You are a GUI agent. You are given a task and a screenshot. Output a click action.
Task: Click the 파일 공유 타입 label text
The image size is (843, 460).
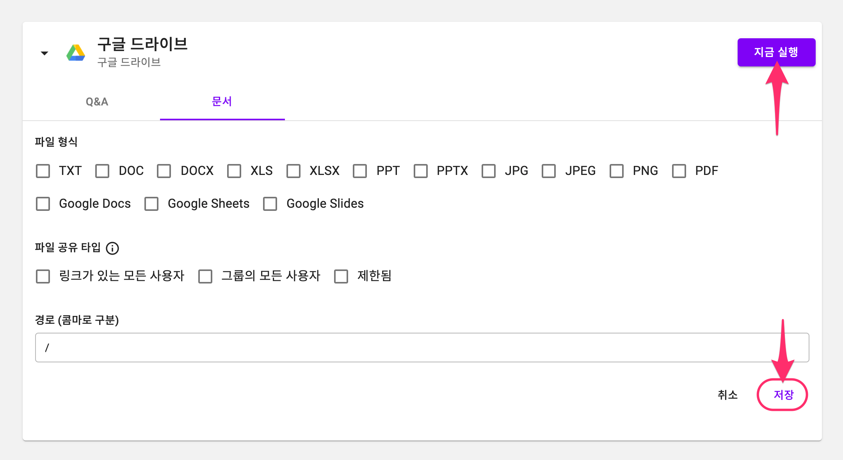tap(68, 248)
